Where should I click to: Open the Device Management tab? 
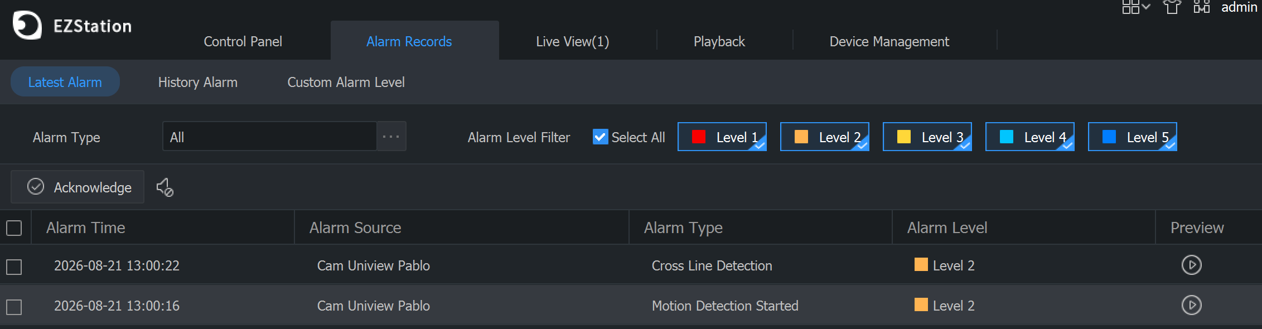889,41
